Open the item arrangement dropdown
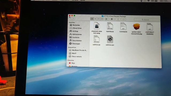The image size is (171, 96). click(107, 19)
